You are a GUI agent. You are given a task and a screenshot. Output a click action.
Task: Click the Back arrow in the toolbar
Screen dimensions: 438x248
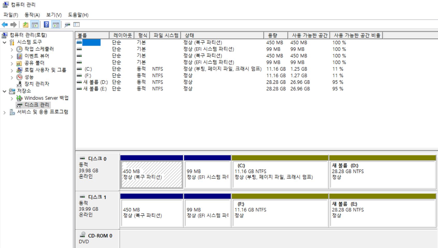point(5,25)
